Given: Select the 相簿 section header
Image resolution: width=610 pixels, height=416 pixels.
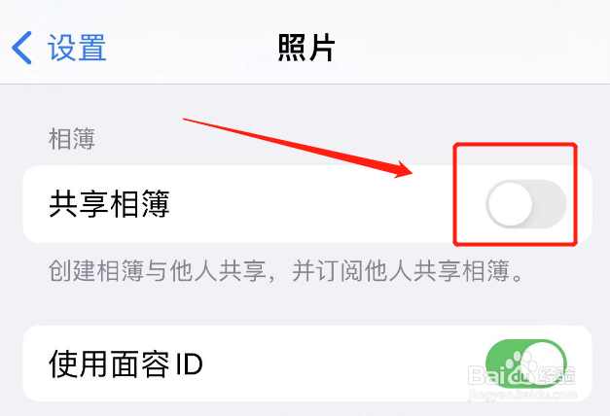Looking at the screenshot, I should click(x=72, y=139).
